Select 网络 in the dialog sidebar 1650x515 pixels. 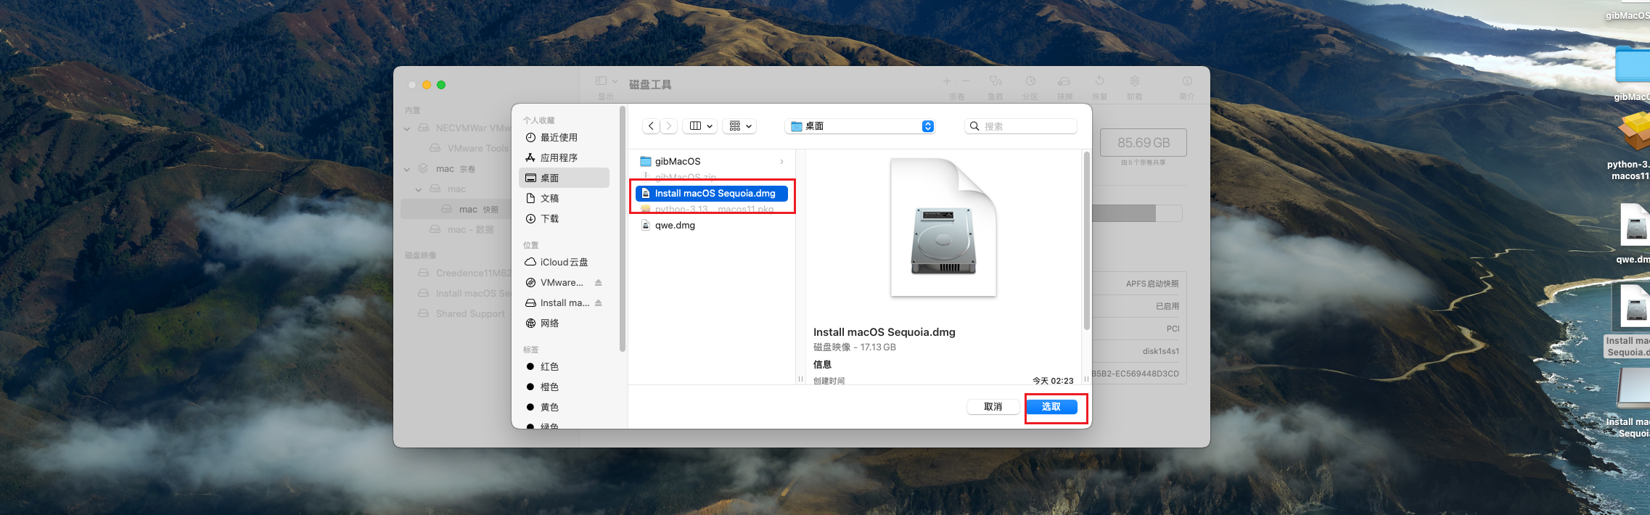point(564,323)
